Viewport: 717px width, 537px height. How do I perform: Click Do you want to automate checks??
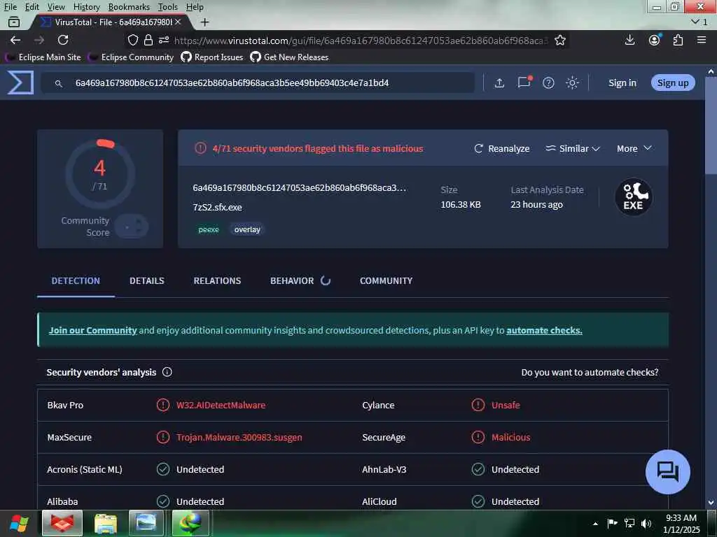[590, 372]
